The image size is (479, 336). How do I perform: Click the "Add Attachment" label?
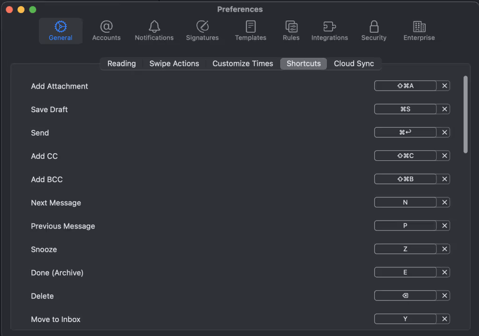pyautogui.click(x=59, y=86)
